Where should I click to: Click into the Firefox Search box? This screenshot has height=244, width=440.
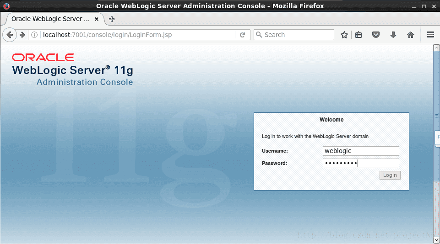click(294, 35)
